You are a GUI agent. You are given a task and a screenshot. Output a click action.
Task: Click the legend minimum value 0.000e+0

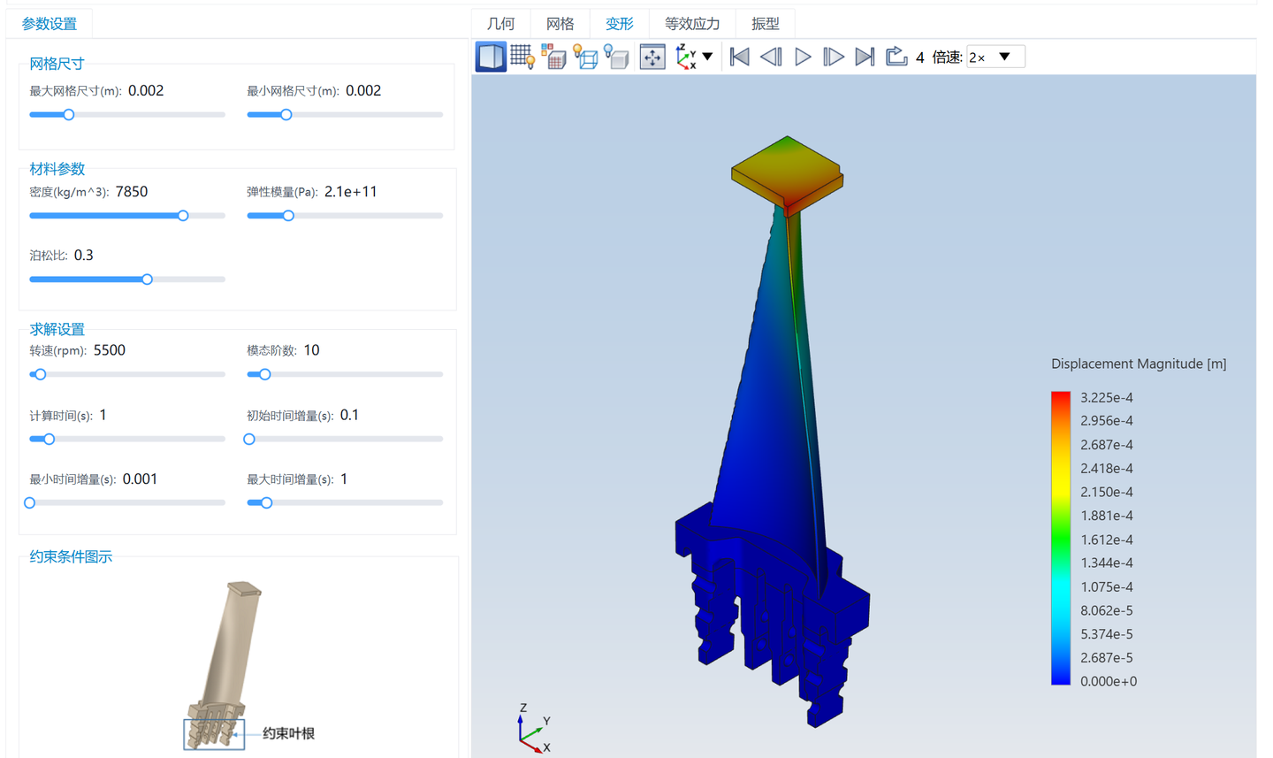(1109, 681)
